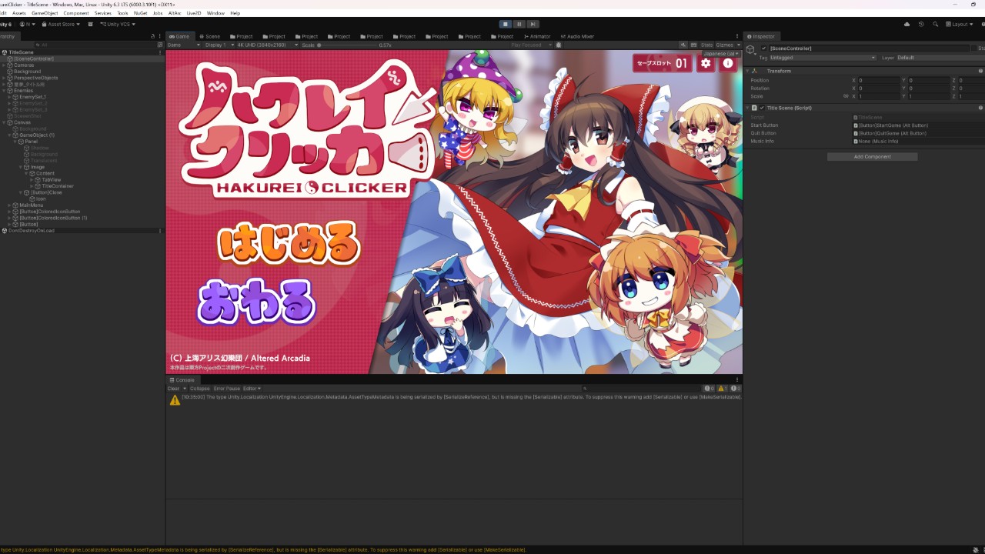985x554 pixels.
Task: Click the おわる quit button
Action: (x=256, y=301)
